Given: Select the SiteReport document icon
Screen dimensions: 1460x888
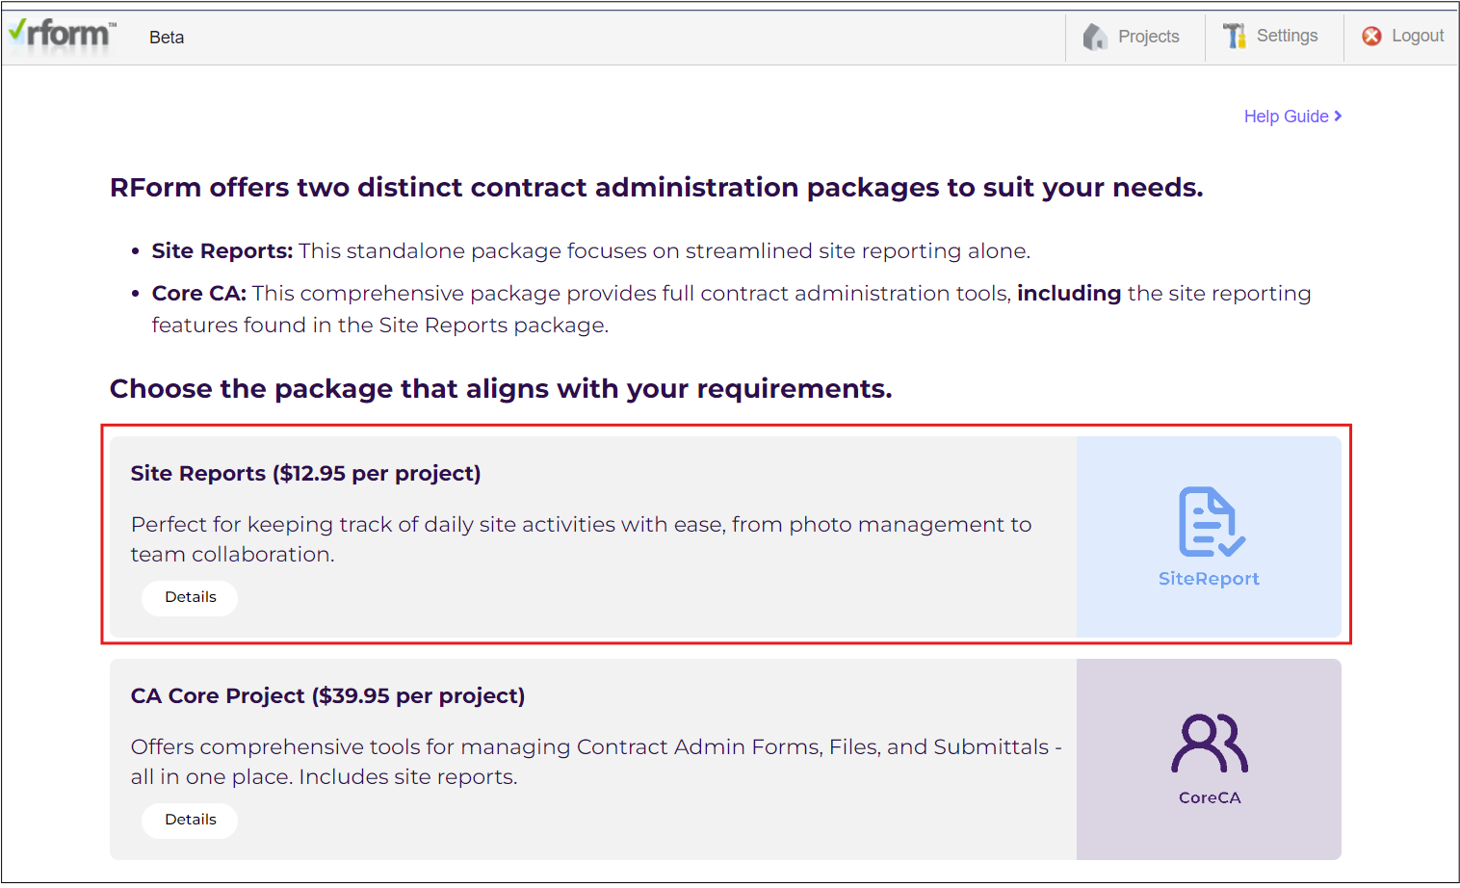Looking at the screenshot, I should click(x=1211, y=522).
